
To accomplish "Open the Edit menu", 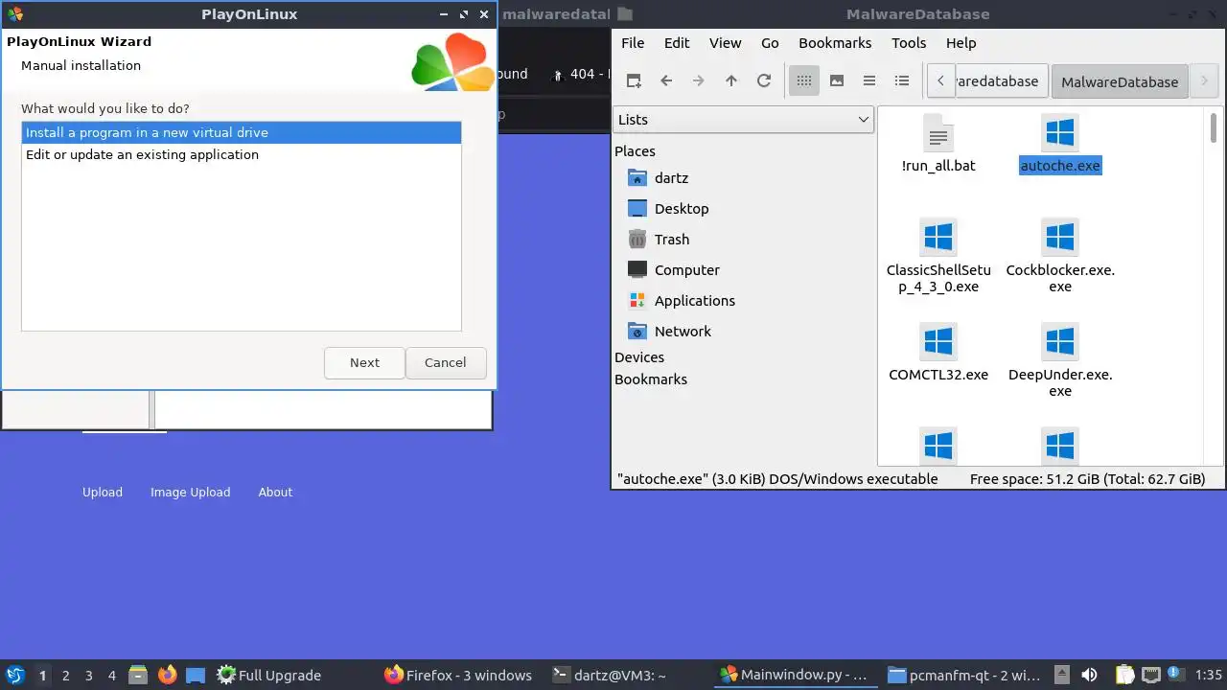I will click(677, 42).
